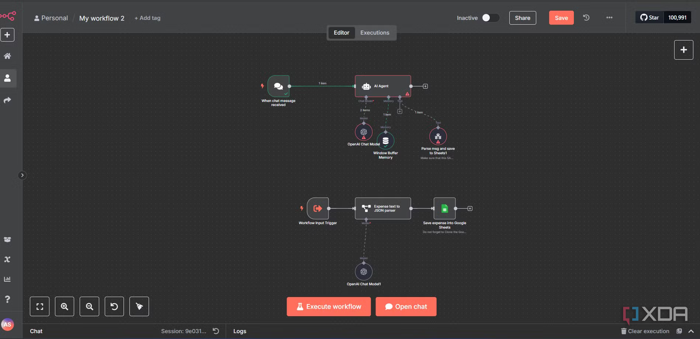Image resolution: width=700 pixels, height=339 pixels.
Task: Click Add tag next to workflow name
Action: (x=148, y=18)
